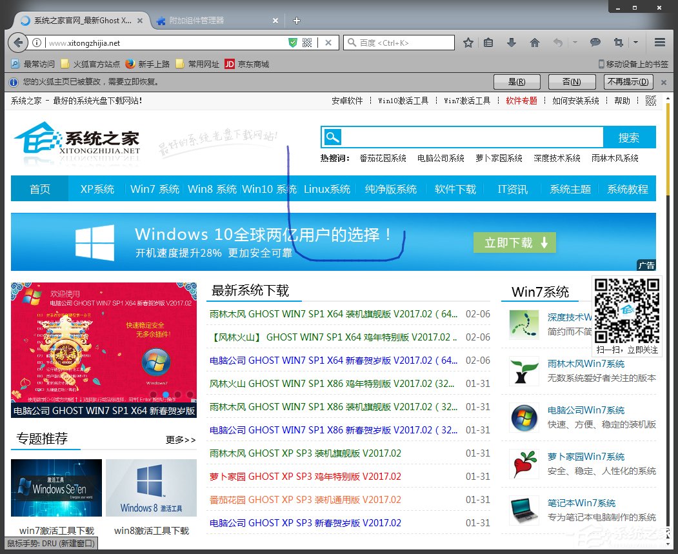
Task: Click the back navigation arrow
Action: tap(17, 42)
